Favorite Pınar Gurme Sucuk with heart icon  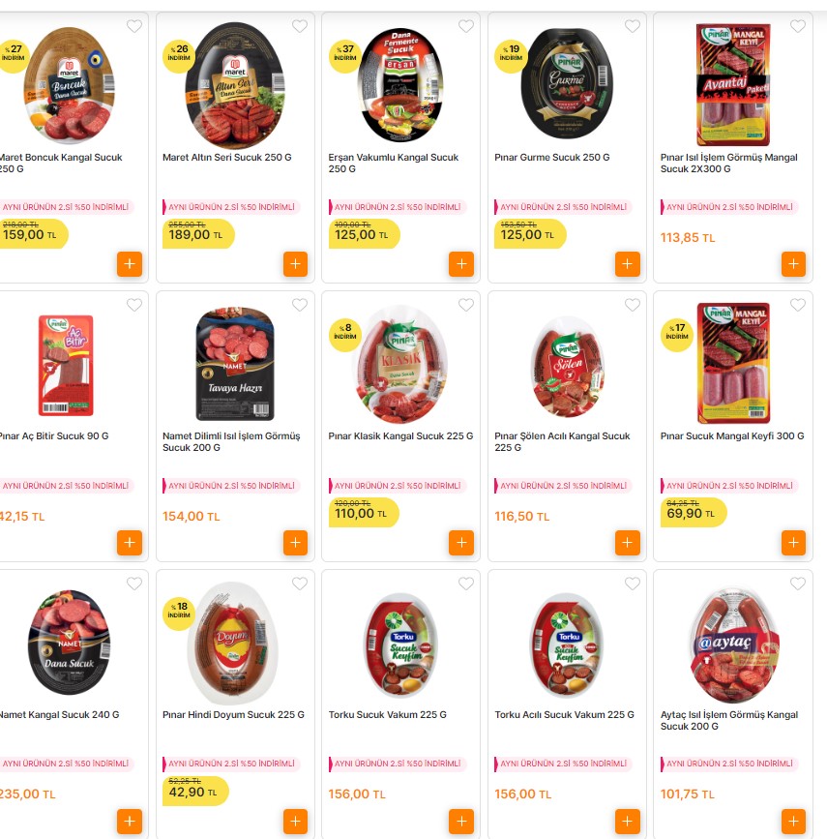point(633,26)
